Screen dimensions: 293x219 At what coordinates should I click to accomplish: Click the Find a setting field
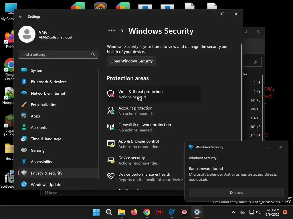click(58, 54)
